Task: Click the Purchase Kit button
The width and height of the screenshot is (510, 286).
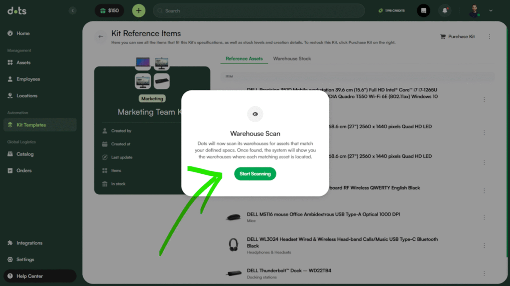Action: click(x=458, y=36)
